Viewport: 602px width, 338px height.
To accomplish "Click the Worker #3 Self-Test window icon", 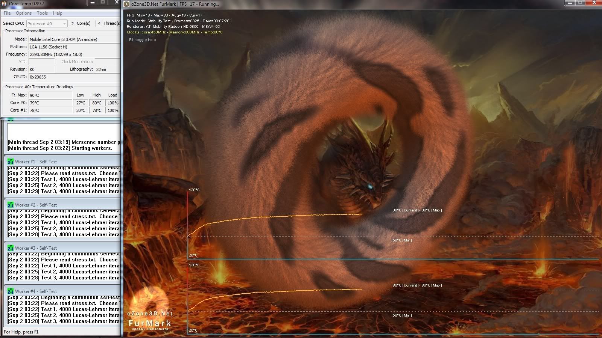I will click(11, 248).
